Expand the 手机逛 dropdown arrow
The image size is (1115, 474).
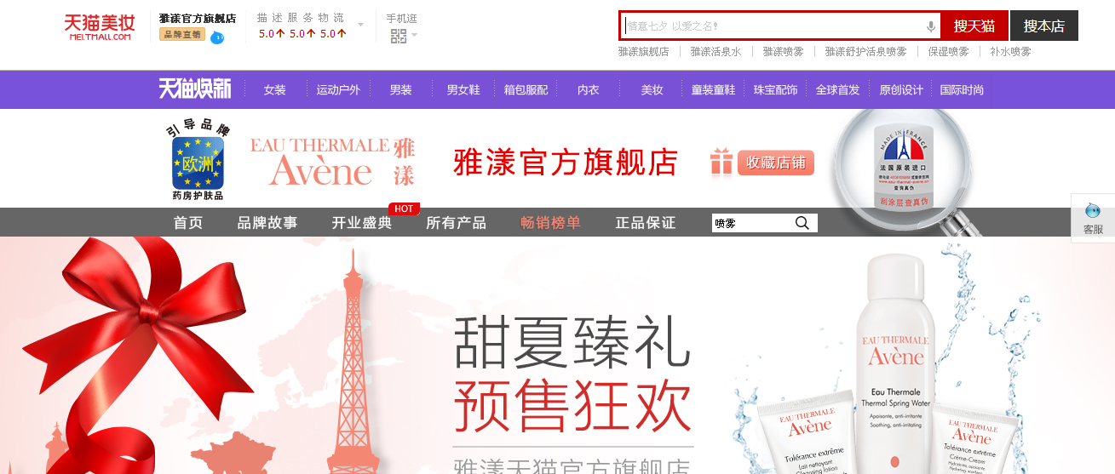point(415,36)
